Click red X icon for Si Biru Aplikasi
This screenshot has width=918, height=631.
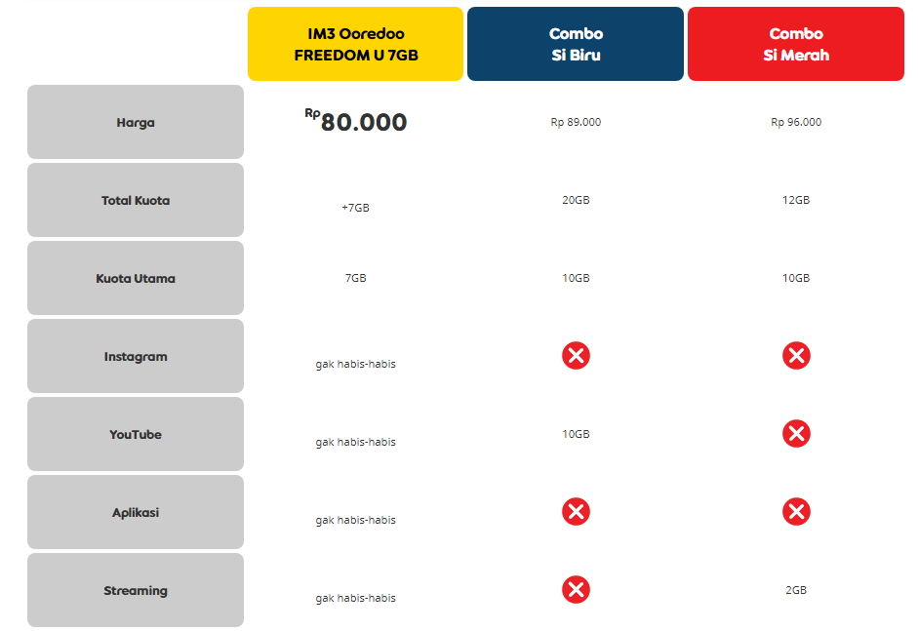coord(576,511)
